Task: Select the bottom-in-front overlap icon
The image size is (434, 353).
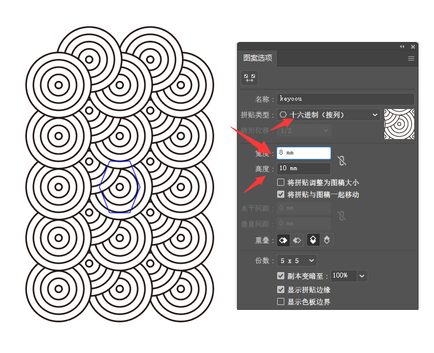Action: [326, 240]
